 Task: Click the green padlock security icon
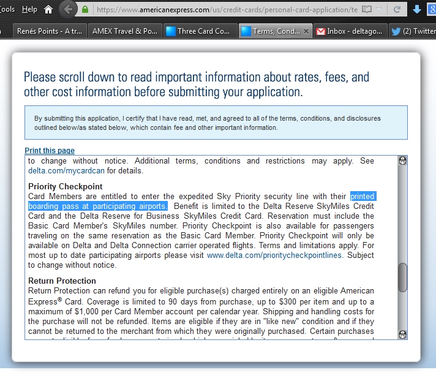[x=85, y=10]
